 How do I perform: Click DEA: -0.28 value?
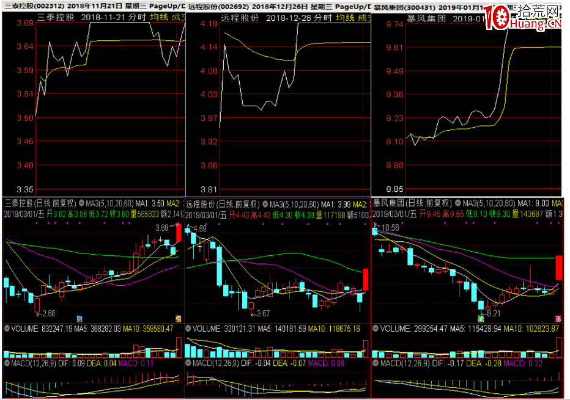[484, 363]
